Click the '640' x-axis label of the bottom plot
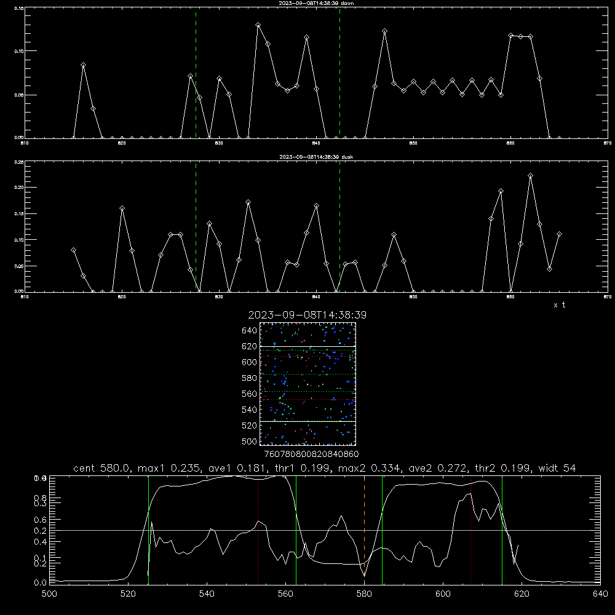This screenshot has width=615, height=615. pyautogui.click(x=600, y=594)
